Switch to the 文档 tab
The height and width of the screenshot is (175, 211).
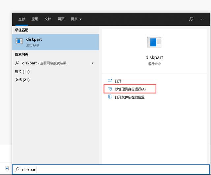(x=48, y=19)
